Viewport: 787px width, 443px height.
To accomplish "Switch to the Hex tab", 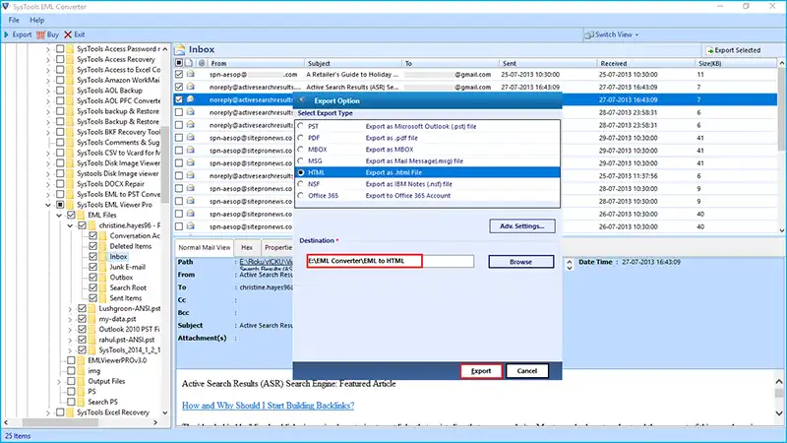I will click(x=247, y=248).
